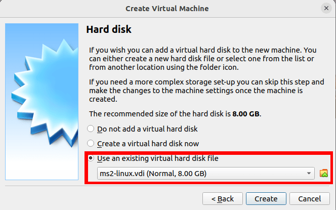Image resolution: width=336 pixels, height=210 pixels.
Task: Enable 'Use an existing virtual hard disk file' radio
Action: [x=91, y=158]
